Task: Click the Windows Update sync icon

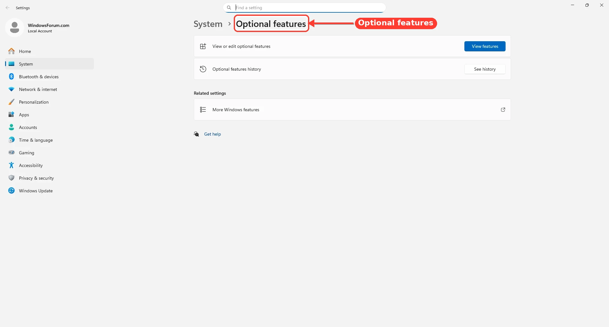Action: click(x=11, y=190)
